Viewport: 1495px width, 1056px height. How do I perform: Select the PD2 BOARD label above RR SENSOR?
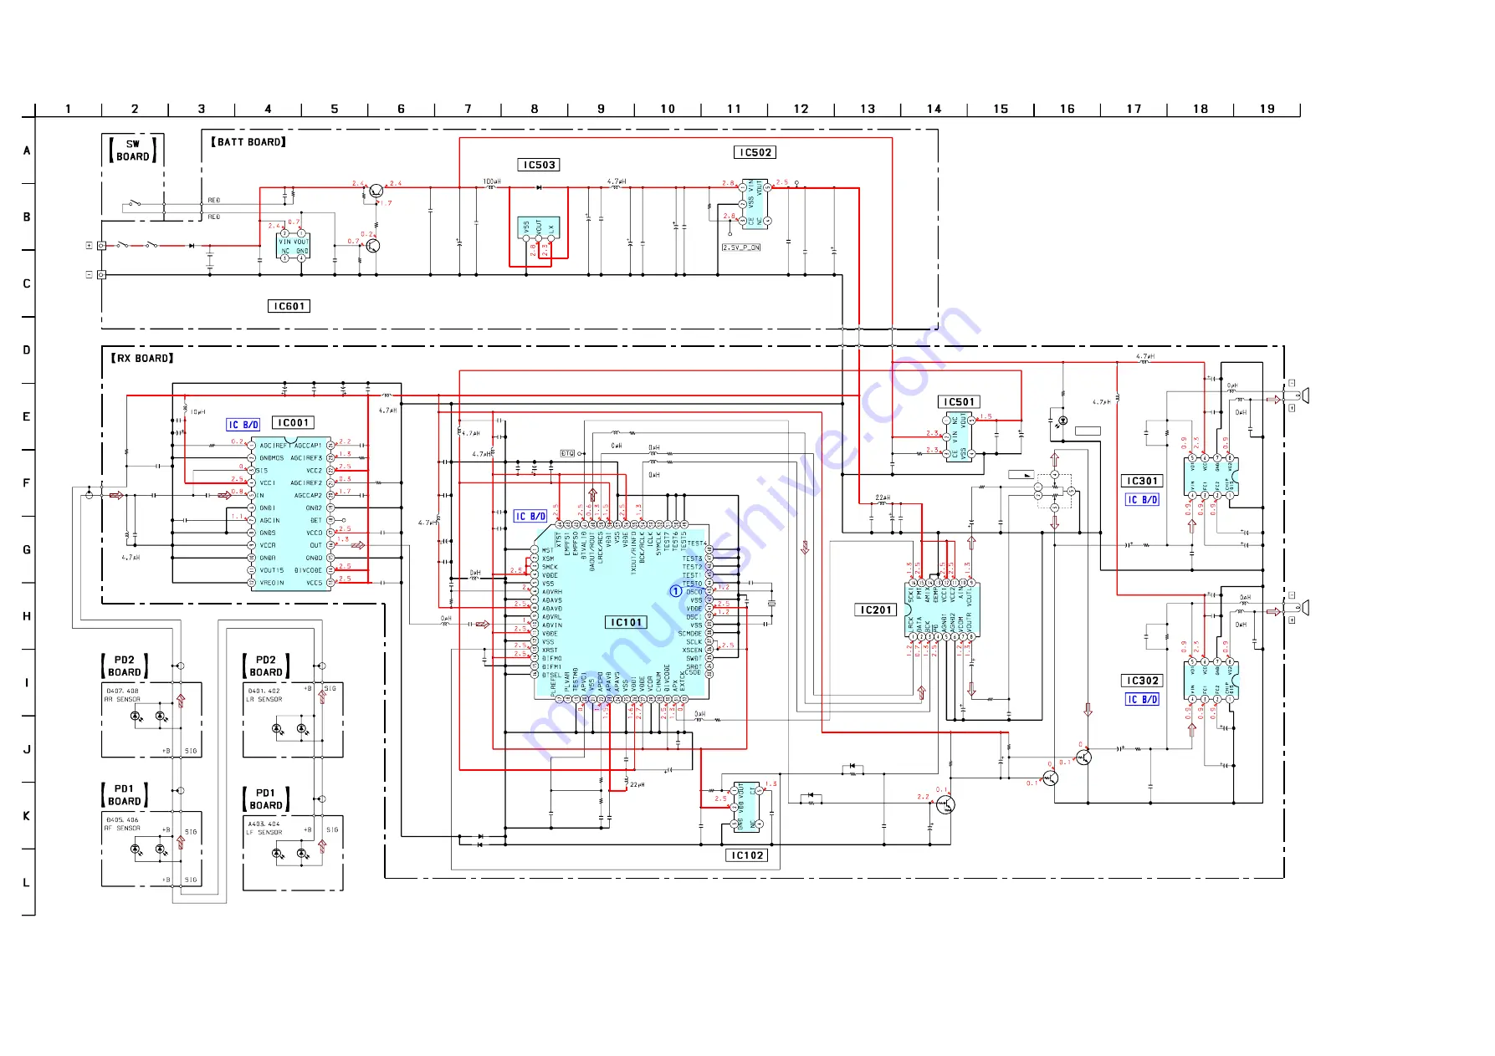click(x=125, y=666)
